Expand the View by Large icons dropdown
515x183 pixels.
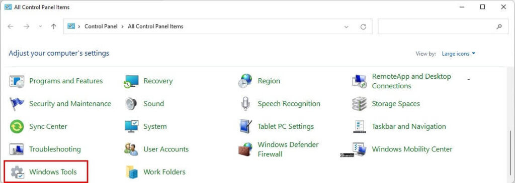(x=459, y=54)
